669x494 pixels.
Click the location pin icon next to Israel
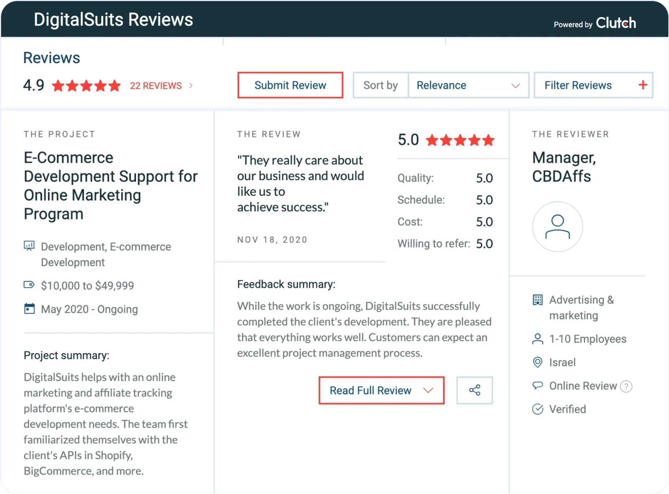pos(538,362)
